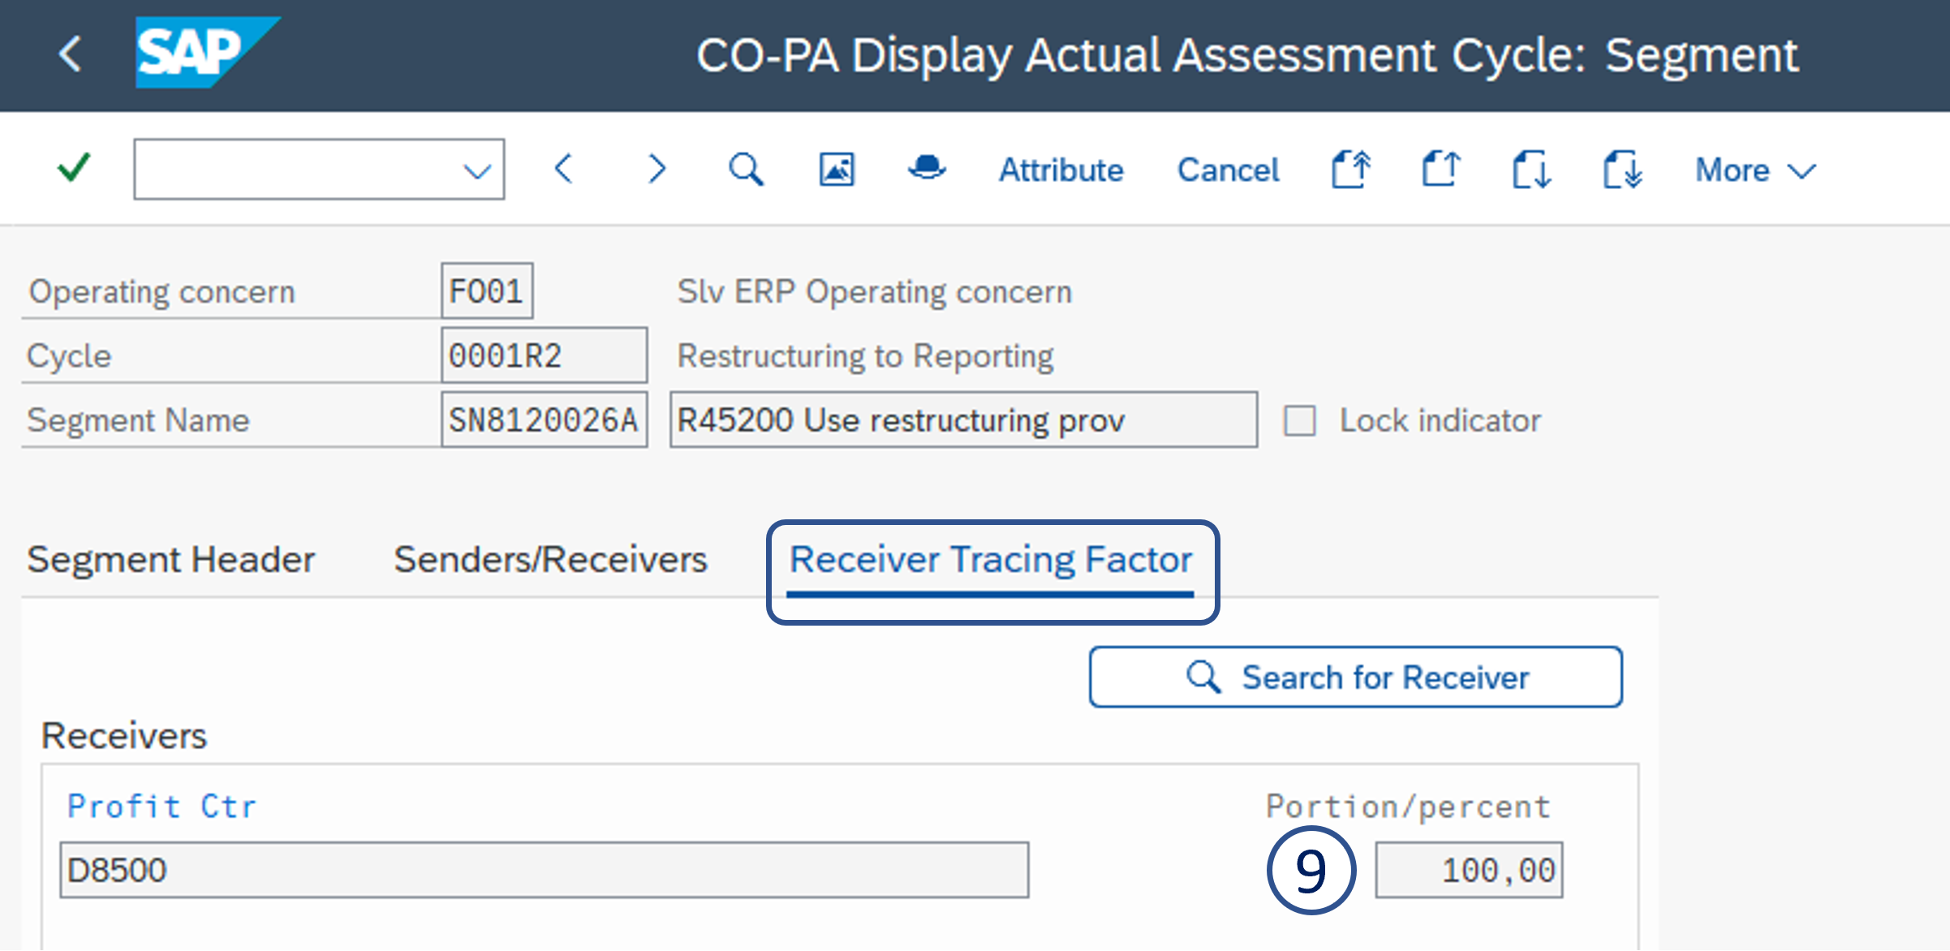Select the Receiver Tracing Factor tab
This screenshot has height=951, width=1950.
[x=991, y=560]
